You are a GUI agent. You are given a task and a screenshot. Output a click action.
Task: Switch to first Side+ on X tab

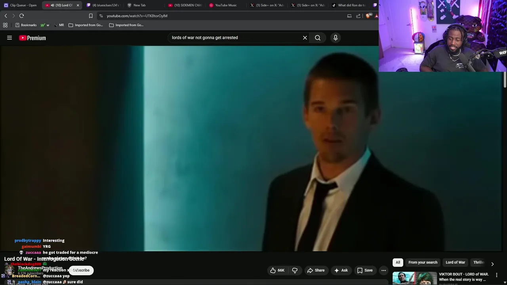[x=267, y=5]
